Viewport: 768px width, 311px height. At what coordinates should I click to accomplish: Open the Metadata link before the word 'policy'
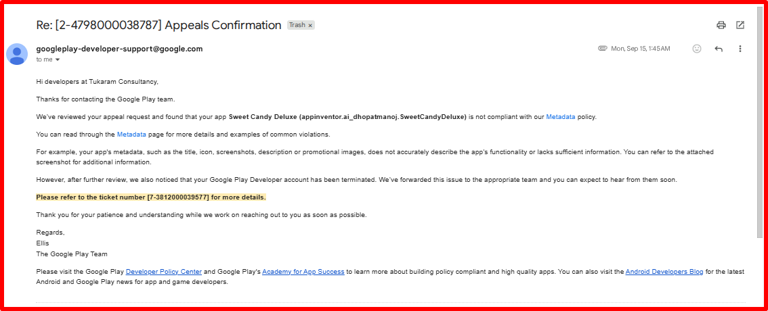(561, 117)
